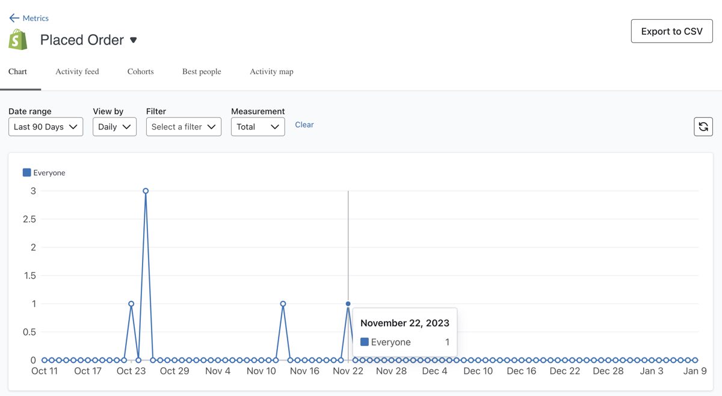Click the Clear filters link
This screenshot has width=722, height=396.
tap(304, 125)
